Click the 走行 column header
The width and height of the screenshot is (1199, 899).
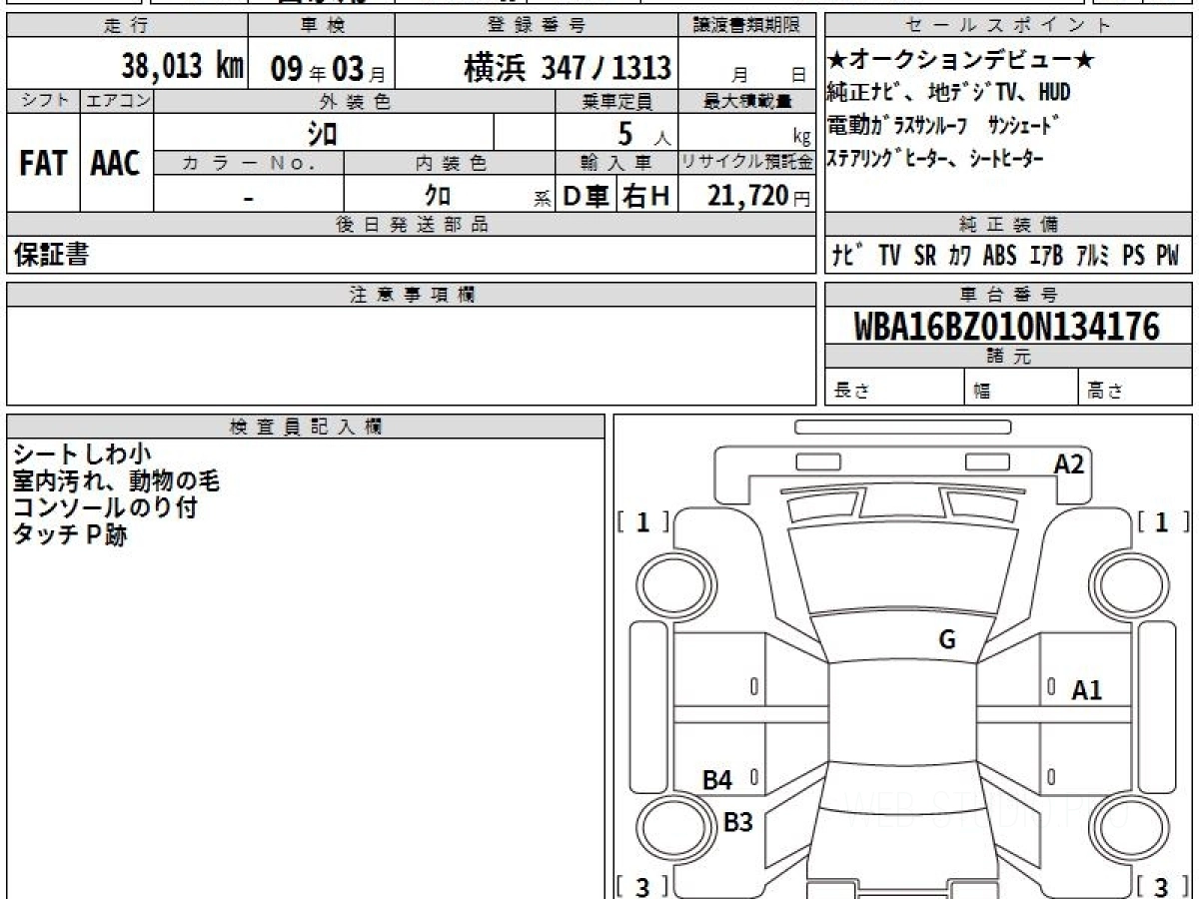pyautogui.click(x=127, y=26)
